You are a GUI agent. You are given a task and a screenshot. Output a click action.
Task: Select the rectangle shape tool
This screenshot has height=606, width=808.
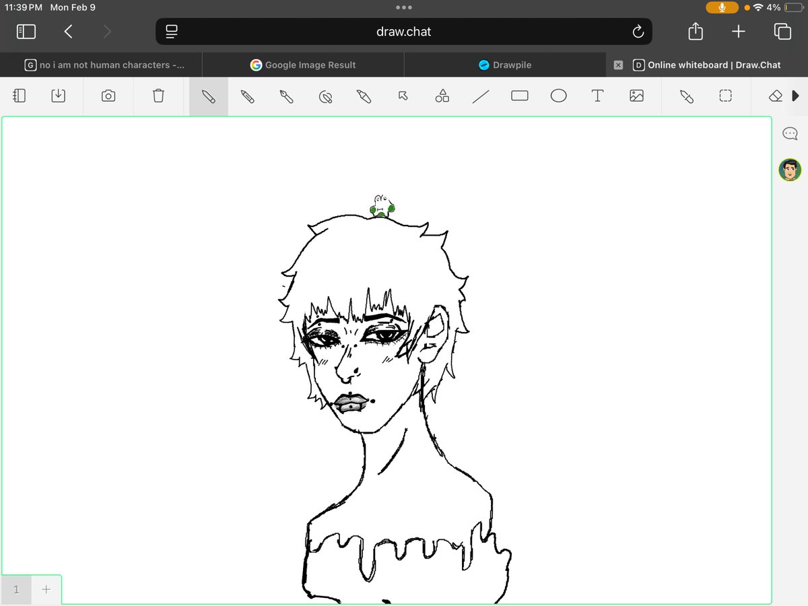pyautogui.click(x=520, y=96)
